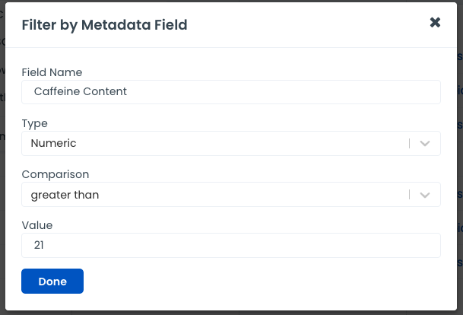Click the Numeric selected type value
463x315 pixels.
[x=54, y=143]
